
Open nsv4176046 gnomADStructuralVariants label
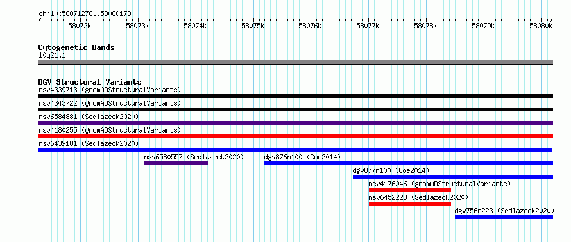point(439,184)
